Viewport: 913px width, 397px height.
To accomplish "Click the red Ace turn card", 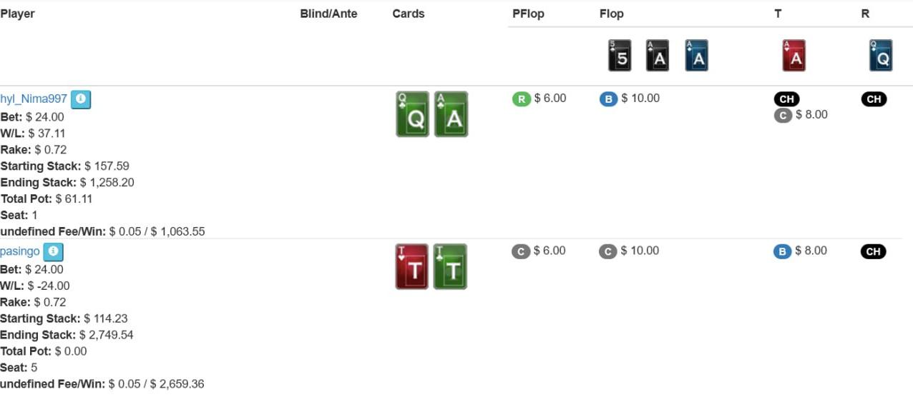I will point(794,56).
